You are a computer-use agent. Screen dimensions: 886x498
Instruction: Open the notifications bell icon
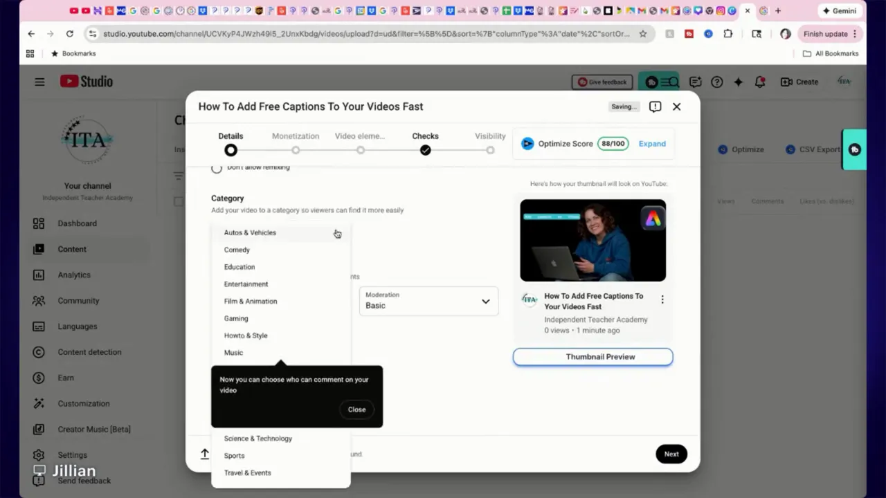[759, 82]
